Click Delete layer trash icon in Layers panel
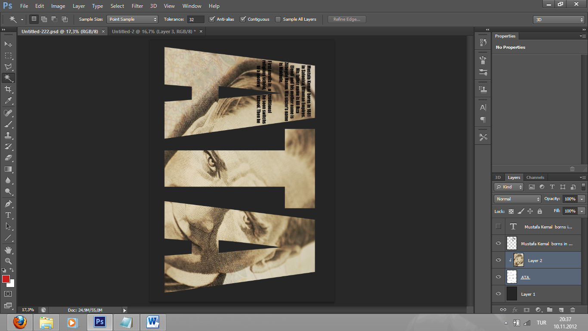Viewport: 588px width, 331px height. 573,309
